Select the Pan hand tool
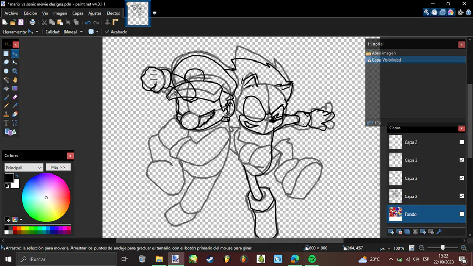Screen dimensions: 473x266 [15, 80]
